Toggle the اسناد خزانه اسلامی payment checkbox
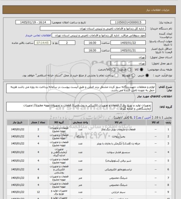This screenshot has height=199, width=181. coord(116,75)
